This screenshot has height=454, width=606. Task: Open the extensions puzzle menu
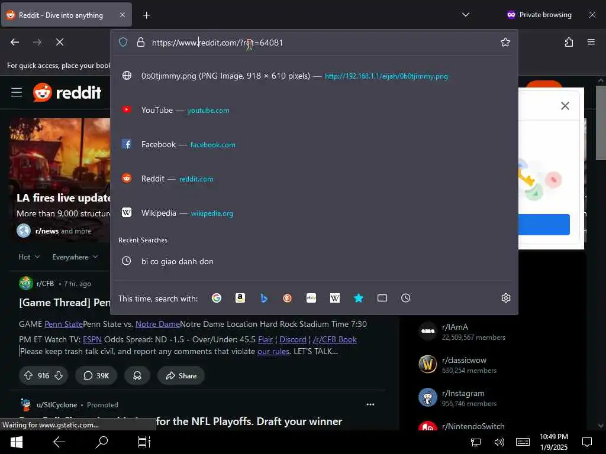click(x=569, y=42)
